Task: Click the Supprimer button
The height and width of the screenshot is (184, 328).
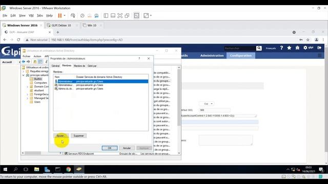Action: (78, 136)
